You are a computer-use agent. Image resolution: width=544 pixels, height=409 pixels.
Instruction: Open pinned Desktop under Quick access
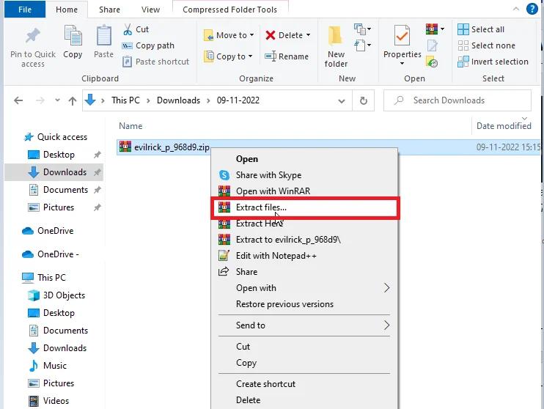51,155
